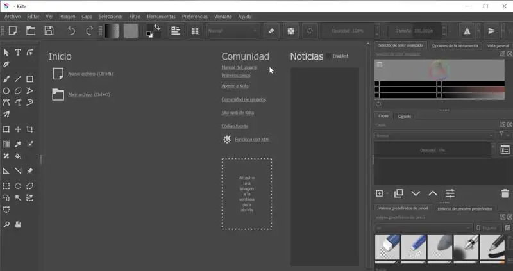
Task: Open the brush preset tag dropdown
Action: click(x=424, y=227)
